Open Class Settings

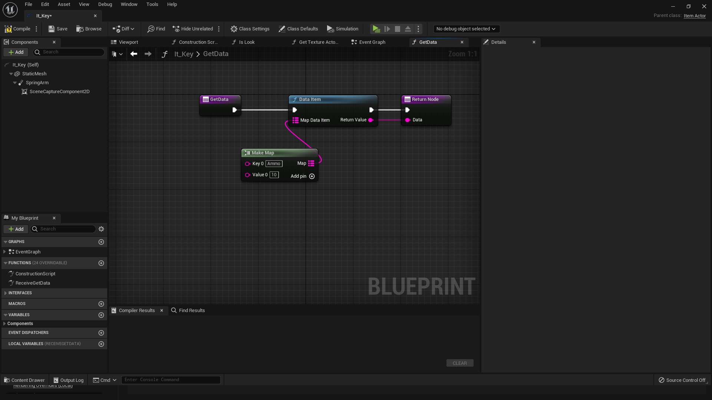pos(250,29)
